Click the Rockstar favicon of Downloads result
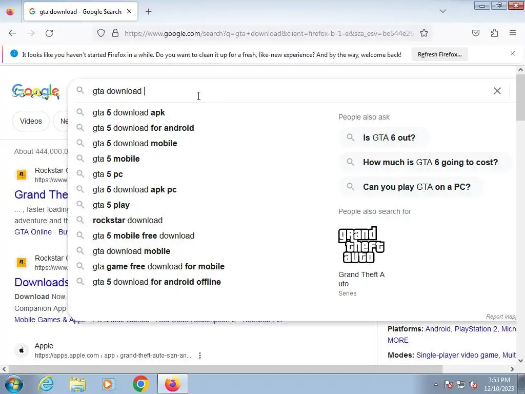Image resolution: width=525 pixels, height=394 pixels. [x=22, y=263]
